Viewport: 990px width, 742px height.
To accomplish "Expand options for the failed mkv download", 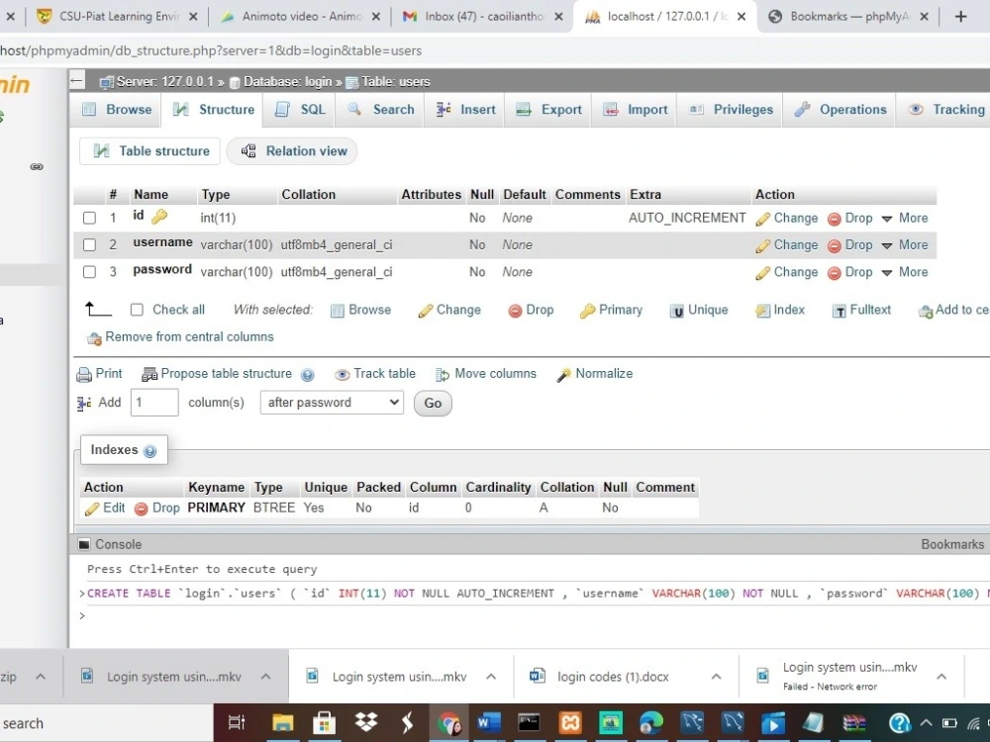I will click(x=941, y=677).
